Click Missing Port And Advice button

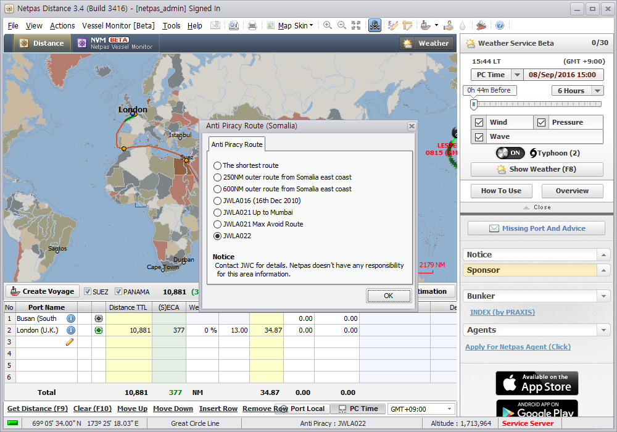pos(536,228)
